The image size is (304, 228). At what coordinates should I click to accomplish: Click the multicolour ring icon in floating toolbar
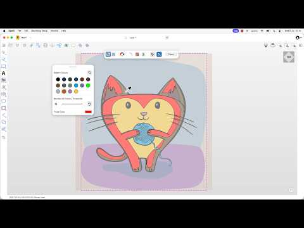point(122,54)
